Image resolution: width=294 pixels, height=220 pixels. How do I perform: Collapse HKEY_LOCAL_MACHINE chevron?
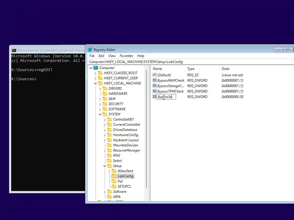pyautogui.click(x=95, y=83)
